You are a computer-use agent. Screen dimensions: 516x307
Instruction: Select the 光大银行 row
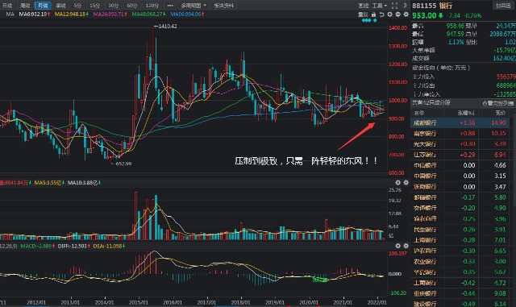pyautogui.click(x=460, y=144)
